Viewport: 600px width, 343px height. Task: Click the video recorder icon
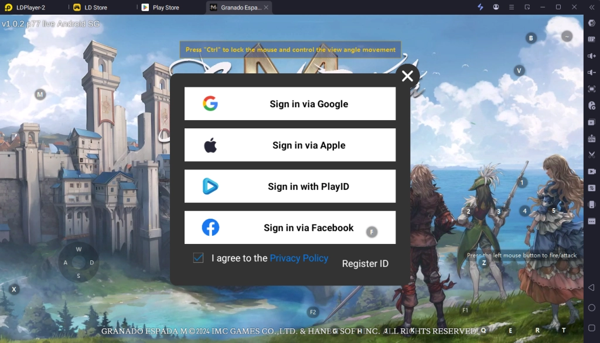(592, 171)
